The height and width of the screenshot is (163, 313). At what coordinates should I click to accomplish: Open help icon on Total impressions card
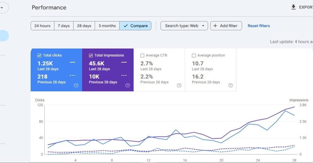point(127,85)
